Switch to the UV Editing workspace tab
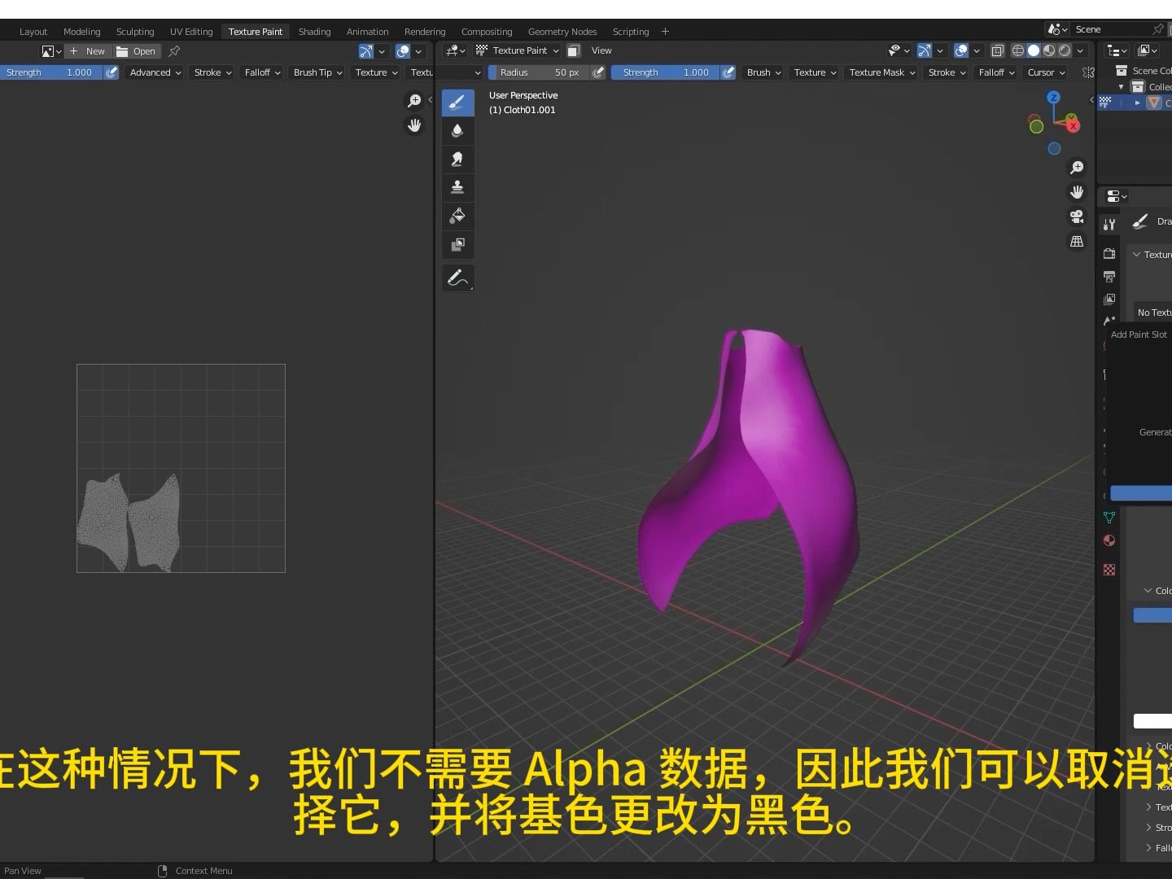Screen dimensions: 1172x879 [191, 32]
